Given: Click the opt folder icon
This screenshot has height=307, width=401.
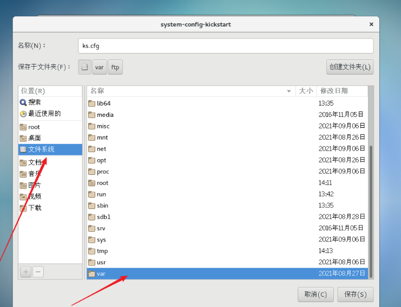Looking at the screenshot, I should click(x=91, y=160).
